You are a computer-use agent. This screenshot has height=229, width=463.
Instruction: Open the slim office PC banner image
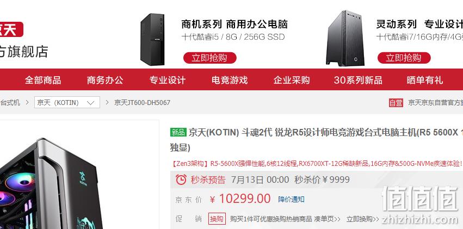click(x=153, y=39)
